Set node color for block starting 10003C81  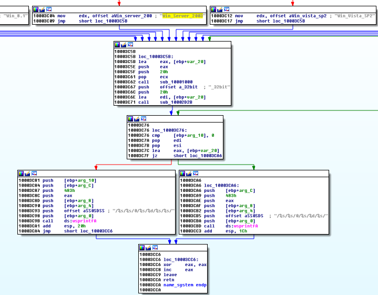click(21, 174)
